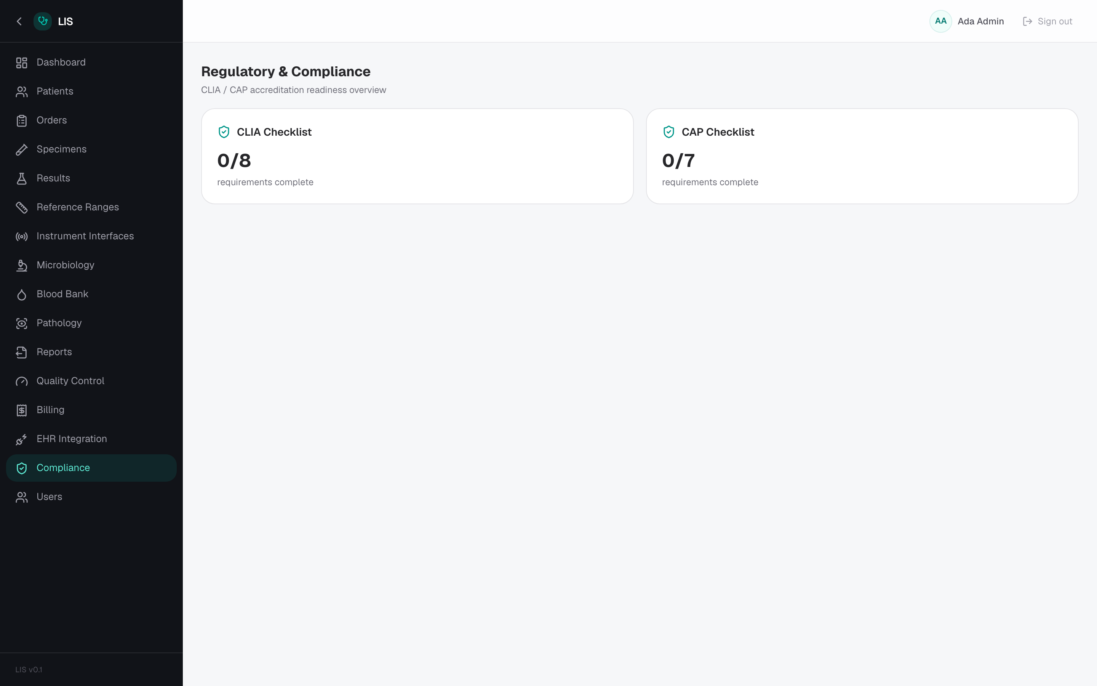Navigate to Orders in sidebar
1097x686 pixels.
coord(91,120)
